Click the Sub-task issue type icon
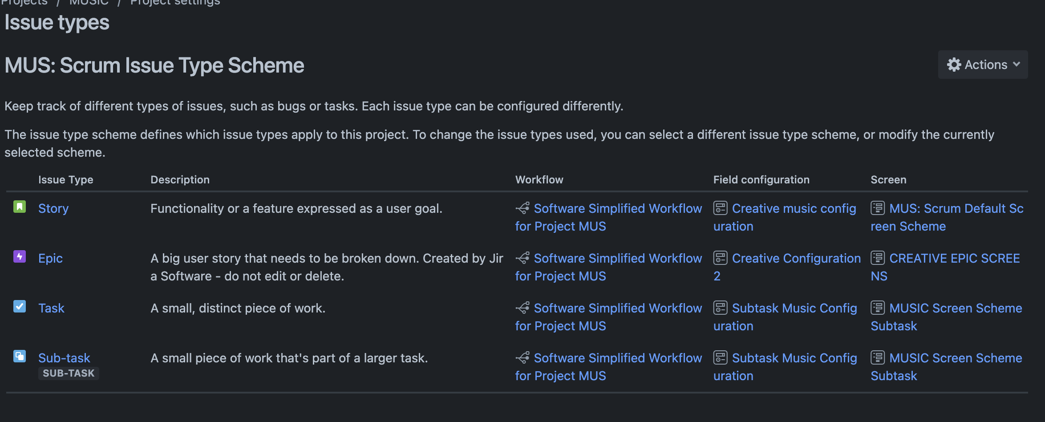1045x422 pixels. click(x=20, y=356)
